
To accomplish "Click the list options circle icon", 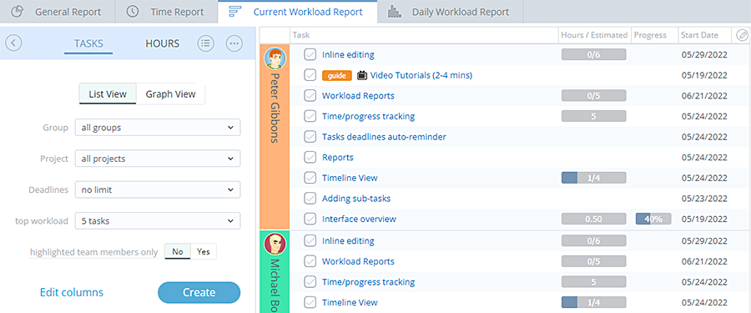I will coord(206,43).
